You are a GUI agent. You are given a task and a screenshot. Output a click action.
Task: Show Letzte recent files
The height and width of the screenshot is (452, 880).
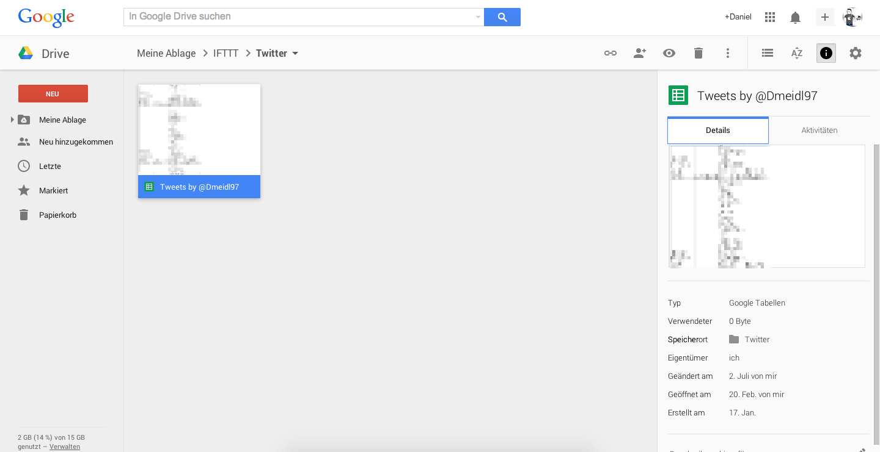pyautogui.click(x=50, y=166)
